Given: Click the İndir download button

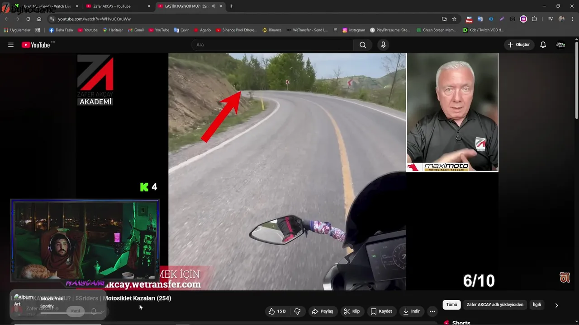Looking at the screenshot, I should pyautogui.click(x=412, y=311).
